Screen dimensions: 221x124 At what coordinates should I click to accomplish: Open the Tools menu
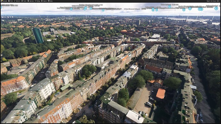(24, 1)
